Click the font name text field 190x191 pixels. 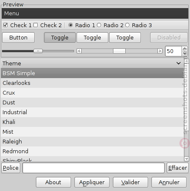94,168
